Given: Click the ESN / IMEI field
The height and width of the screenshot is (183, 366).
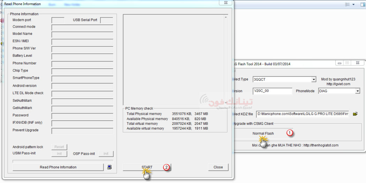Looking at the screenshot, I should click(82, 42).
